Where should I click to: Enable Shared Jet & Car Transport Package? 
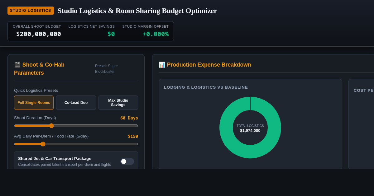[127, 161]
